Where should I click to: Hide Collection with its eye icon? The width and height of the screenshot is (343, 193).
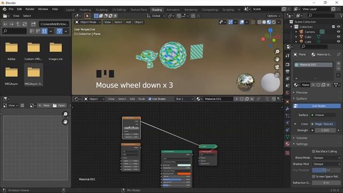point(338,27)
